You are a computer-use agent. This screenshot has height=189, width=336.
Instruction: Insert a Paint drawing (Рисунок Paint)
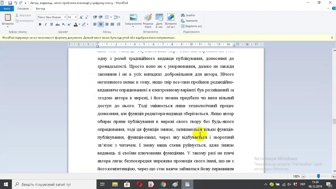tap(148, 21)
